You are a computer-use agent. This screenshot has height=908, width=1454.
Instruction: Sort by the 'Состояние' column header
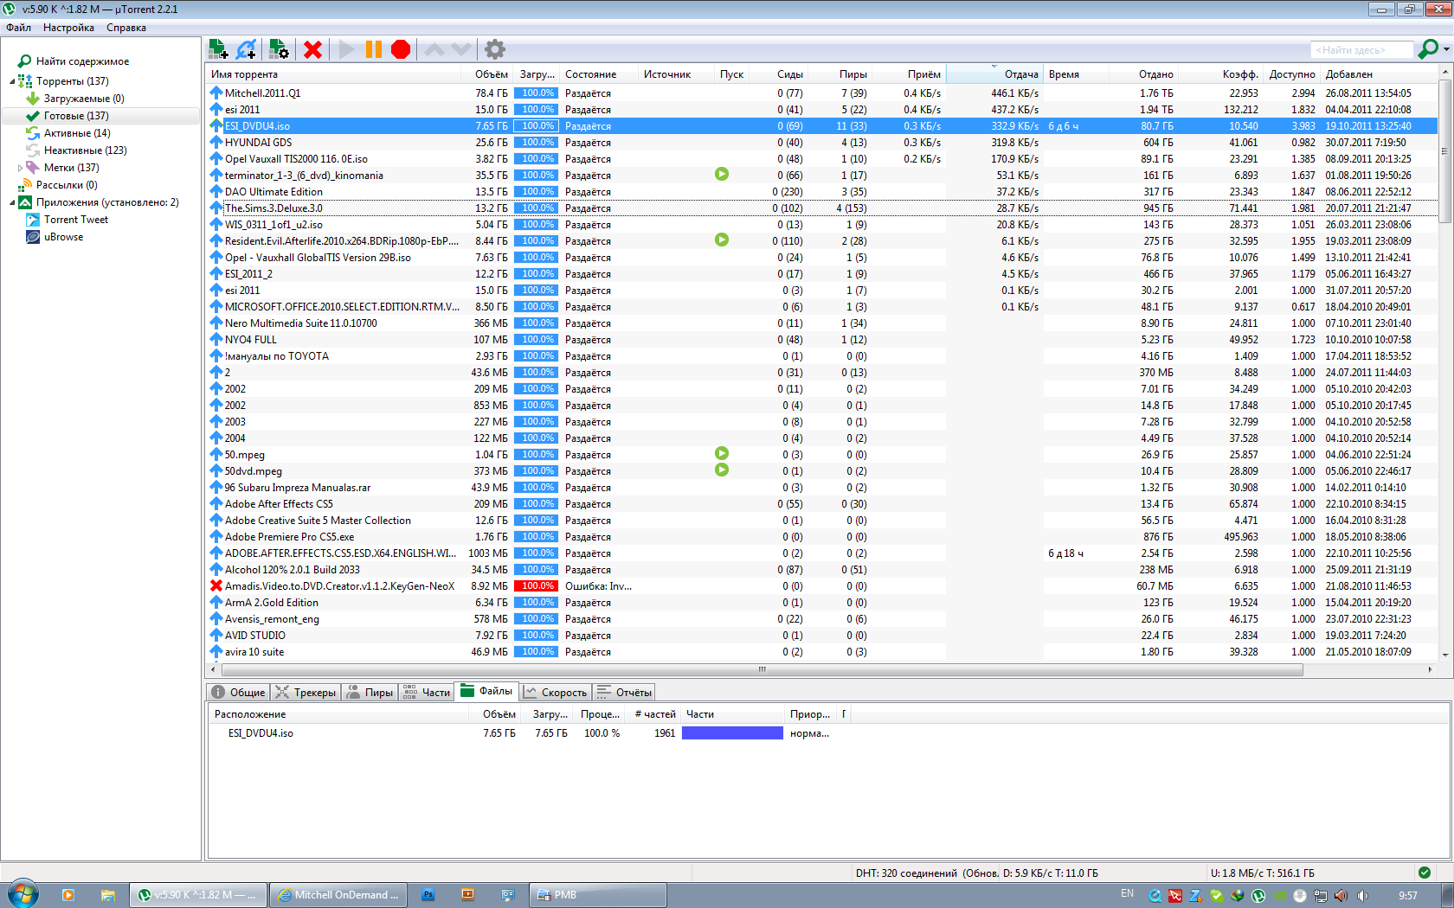click(x=599, y=74)
